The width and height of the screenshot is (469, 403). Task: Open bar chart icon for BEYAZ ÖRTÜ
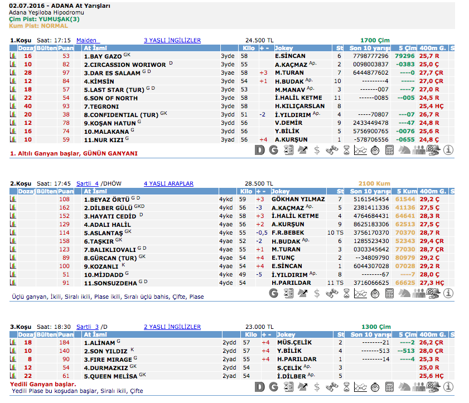pyautogui.click(x=13, y=200)
